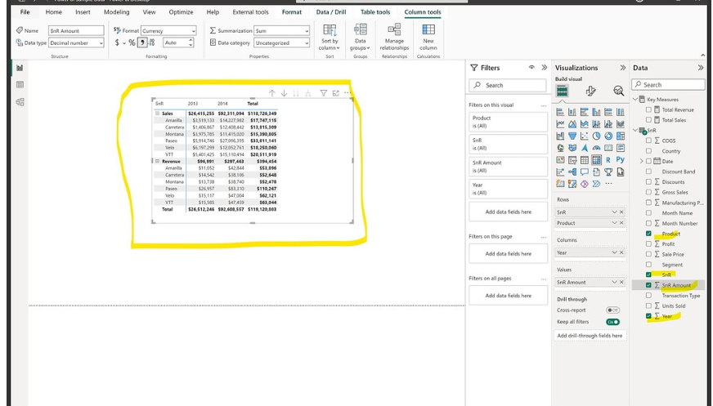Click Add drill-through fields here

[x=590, y=336]
